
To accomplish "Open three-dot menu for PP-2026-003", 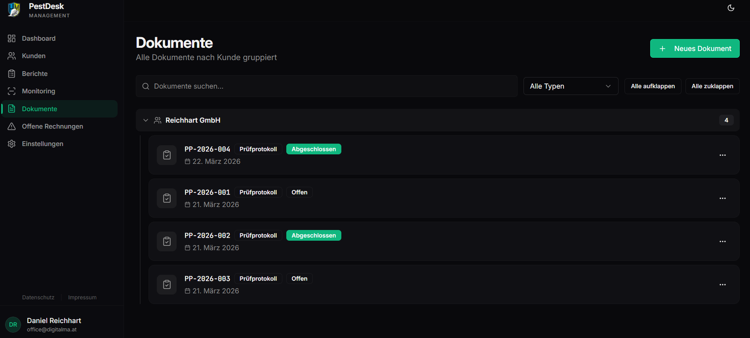I will (x=722, y=285).
